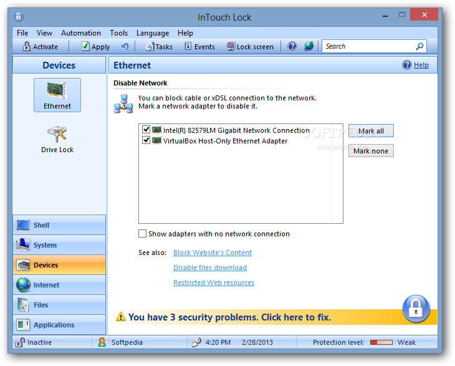Open Block Website's Content link
Screen dimensions: 455x366
click(x=213, y=253)
